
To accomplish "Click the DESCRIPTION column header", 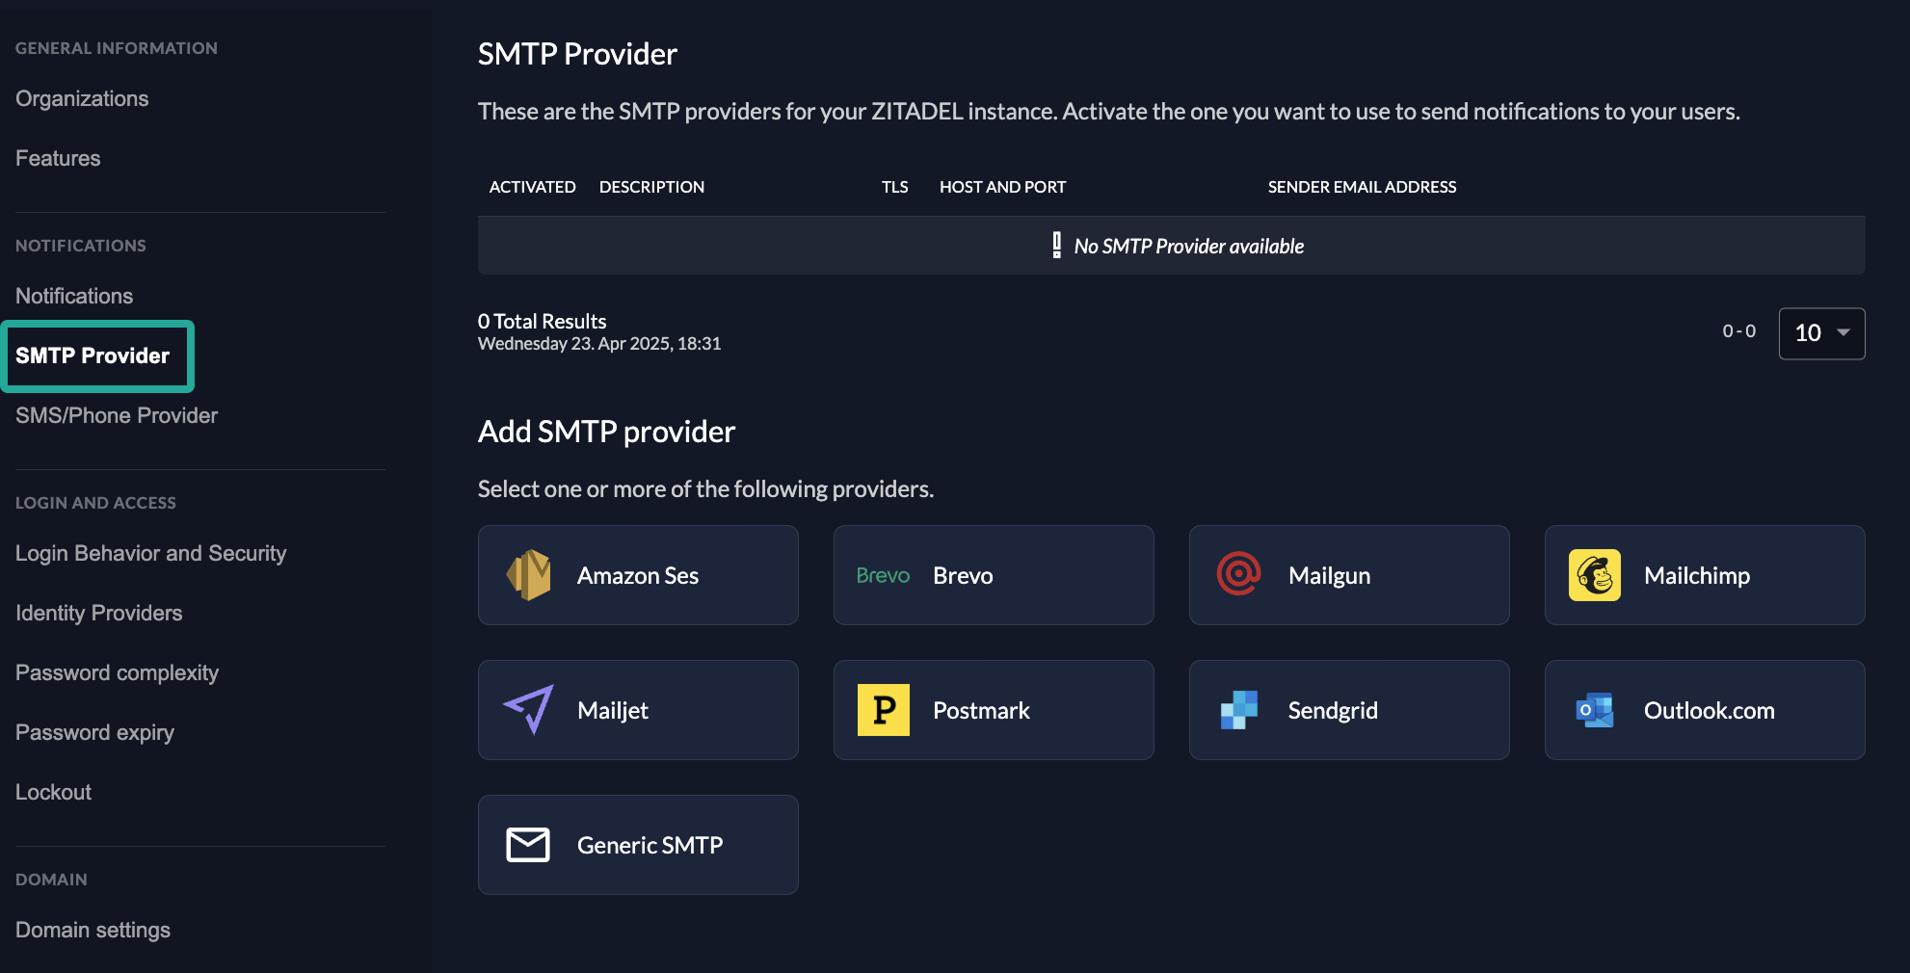I will pos(651,187).
